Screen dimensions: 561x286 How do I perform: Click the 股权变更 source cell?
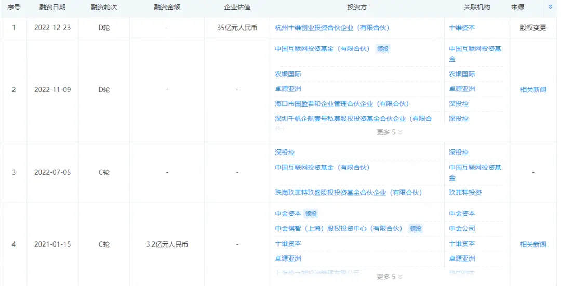pos(533,28)
